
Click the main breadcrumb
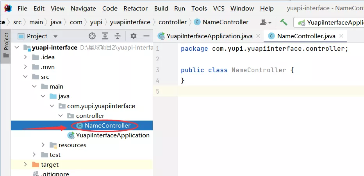coord(36,22)
